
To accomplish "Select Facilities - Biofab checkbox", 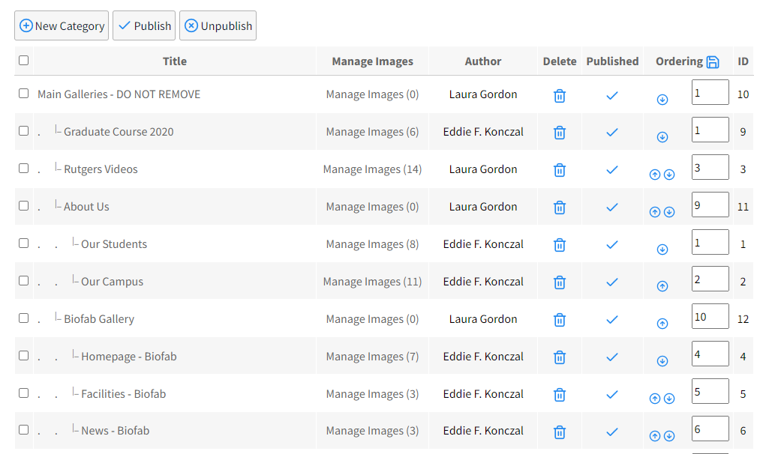I will tap(23, 393).
